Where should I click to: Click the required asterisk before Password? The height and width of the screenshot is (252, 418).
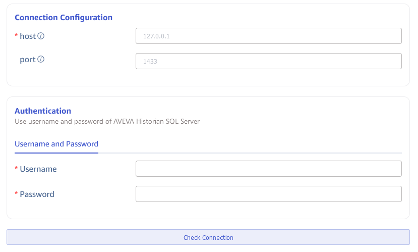click(16, 194)
